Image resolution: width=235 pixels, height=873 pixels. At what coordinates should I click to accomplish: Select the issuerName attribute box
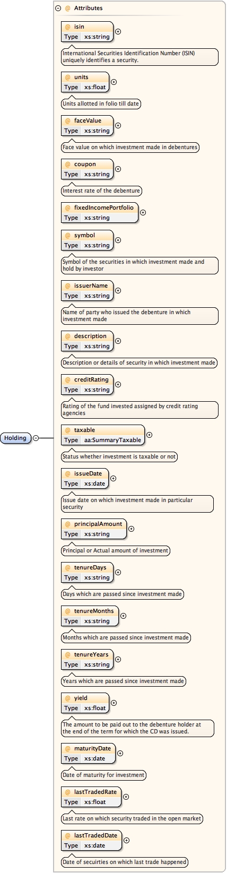pyautogui.click(x=87, y=290)
